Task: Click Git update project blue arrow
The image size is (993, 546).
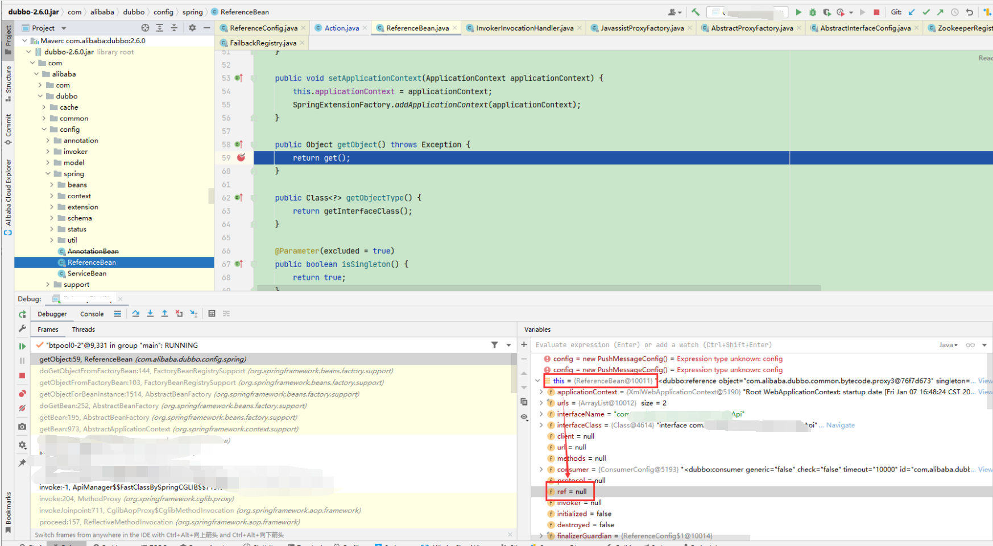Action: point(912,12)
